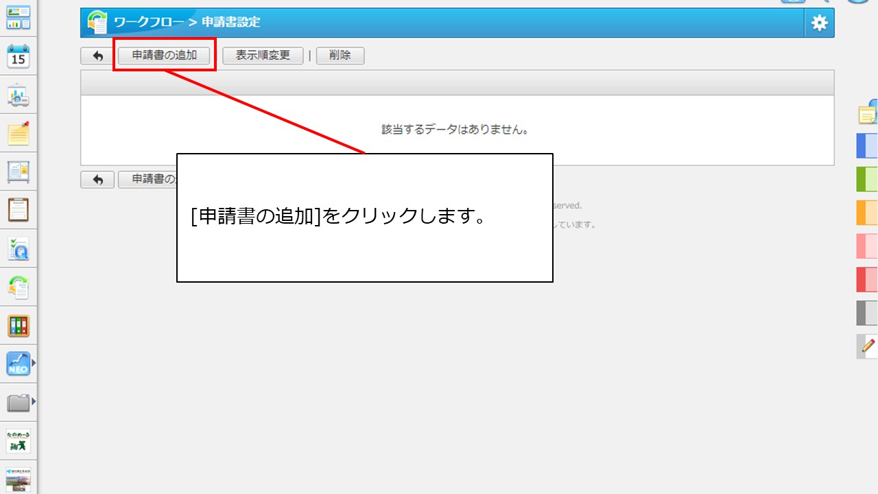Open the checklist with magnifier icon
This screenshot has width=878, height=494.
click(18, 248)
